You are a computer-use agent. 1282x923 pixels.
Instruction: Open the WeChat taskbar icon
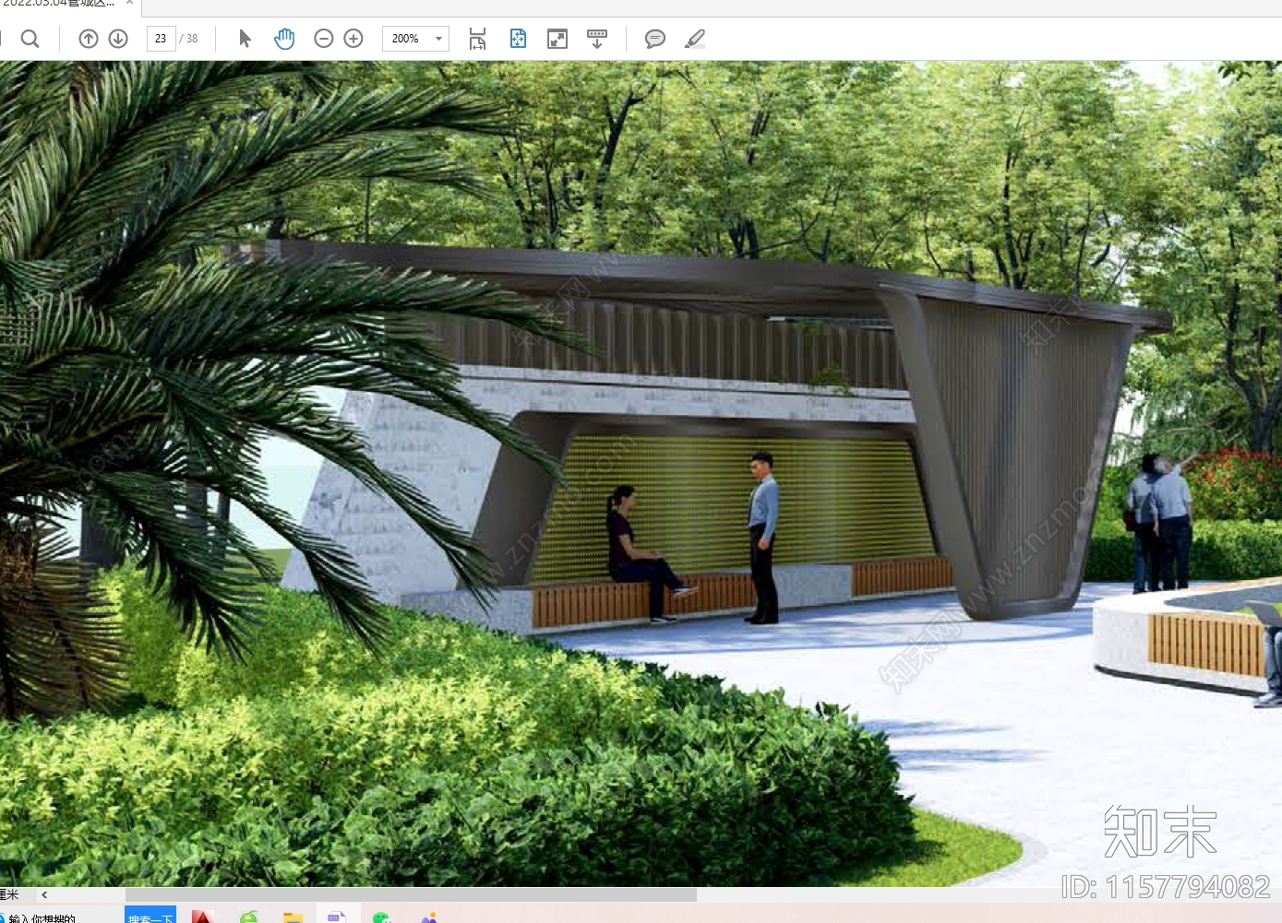point(381,917)
